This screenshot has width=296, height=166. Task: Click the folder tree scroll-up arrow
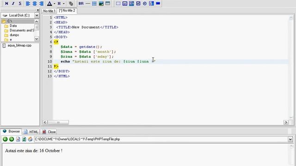[x=37, y=21]
